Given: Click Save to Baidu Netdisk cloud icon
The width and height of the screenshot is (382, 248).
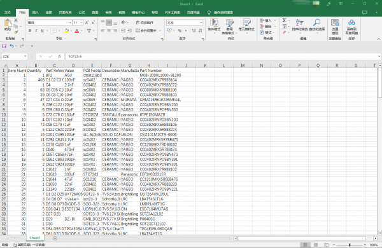Looking at the screenshot, I should point(351,23).
